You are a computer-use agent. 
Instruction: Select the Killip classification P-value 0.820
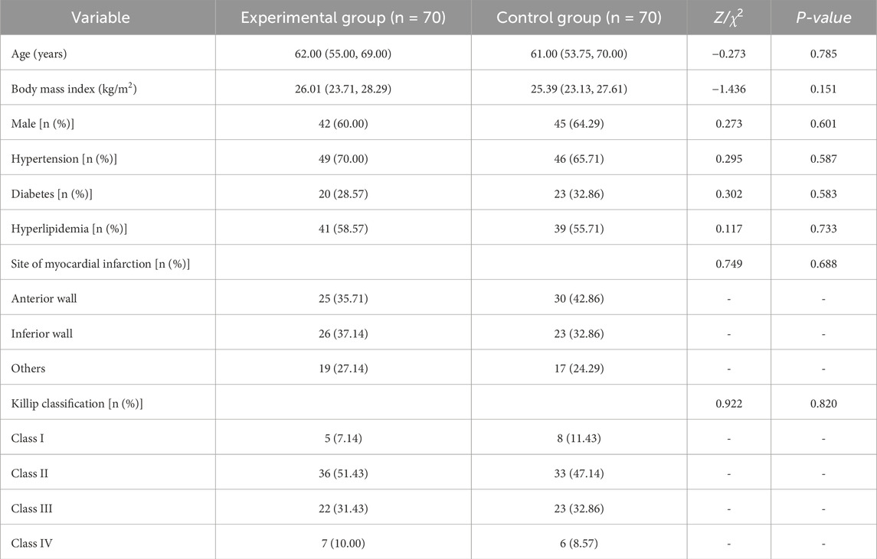click(823, 403)
